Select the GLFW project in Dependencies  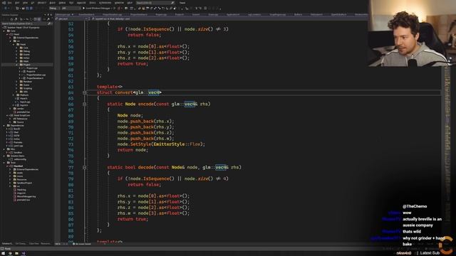15,136
